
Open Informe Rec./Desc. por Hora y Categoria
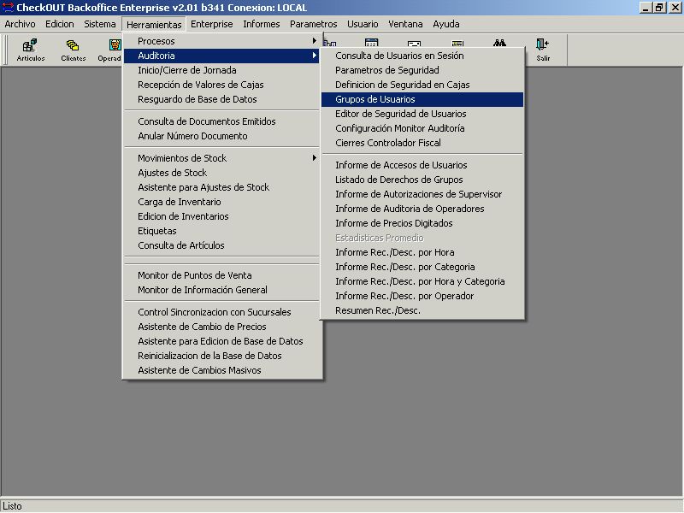click(x=422, y=281)
